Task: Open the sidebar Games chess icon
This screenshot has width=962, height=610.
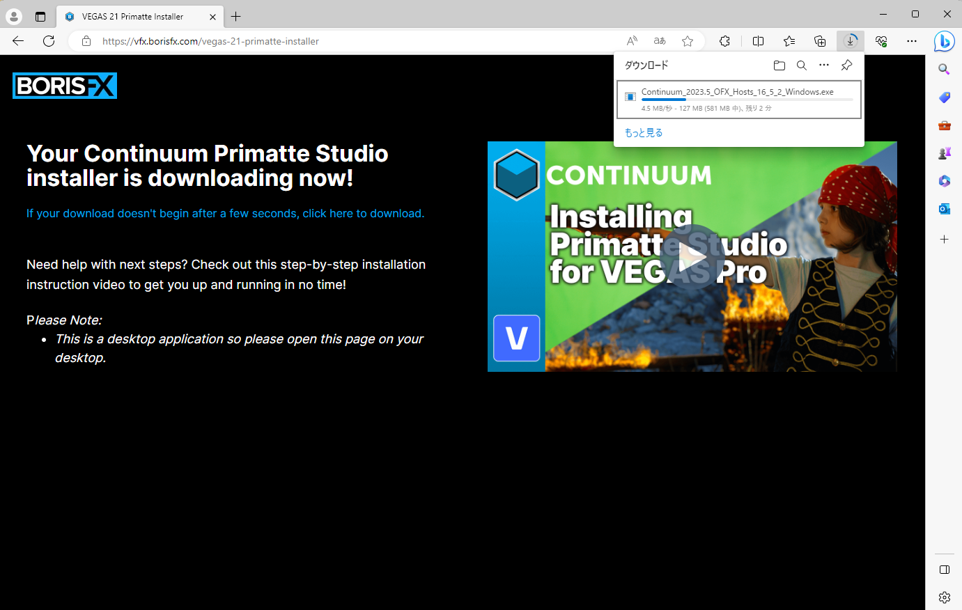Action: [945, 153]
